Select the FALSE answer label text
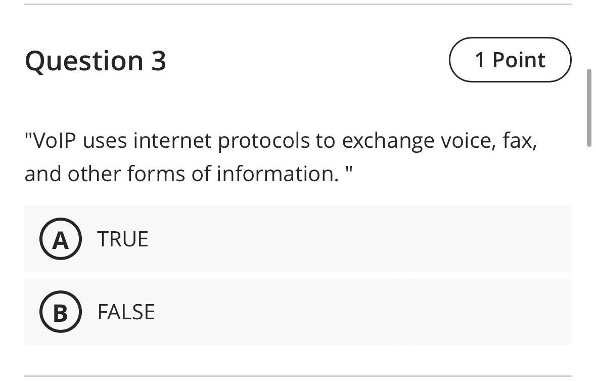The height and width of the screenshot is (381, 596). (126, 312)
